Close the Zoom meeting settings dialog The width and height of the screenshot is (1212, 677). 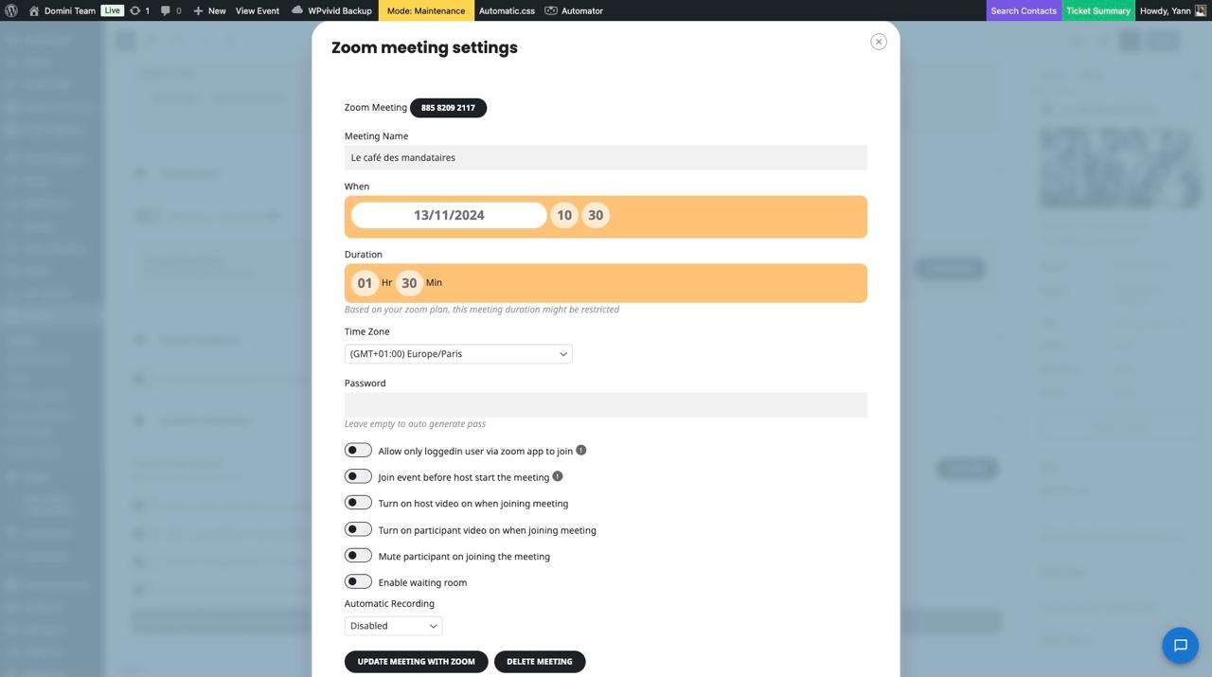point(879,42)
